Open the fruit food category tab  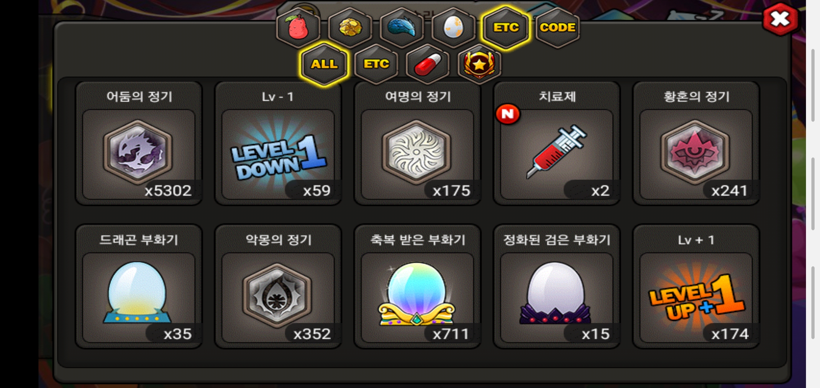tap(298, 27)
